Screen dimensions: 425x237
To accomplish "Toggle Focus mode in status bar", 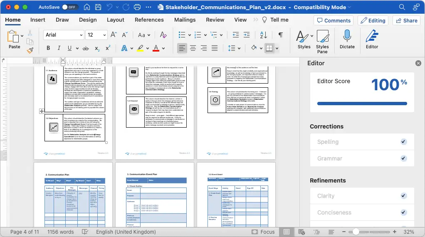I will point(263,232).
